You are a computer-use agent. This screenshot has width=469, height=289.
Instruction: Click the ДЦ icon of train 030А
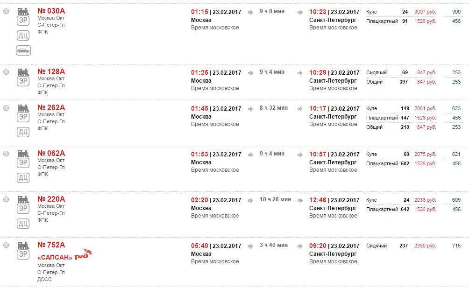tap(23, 35)
